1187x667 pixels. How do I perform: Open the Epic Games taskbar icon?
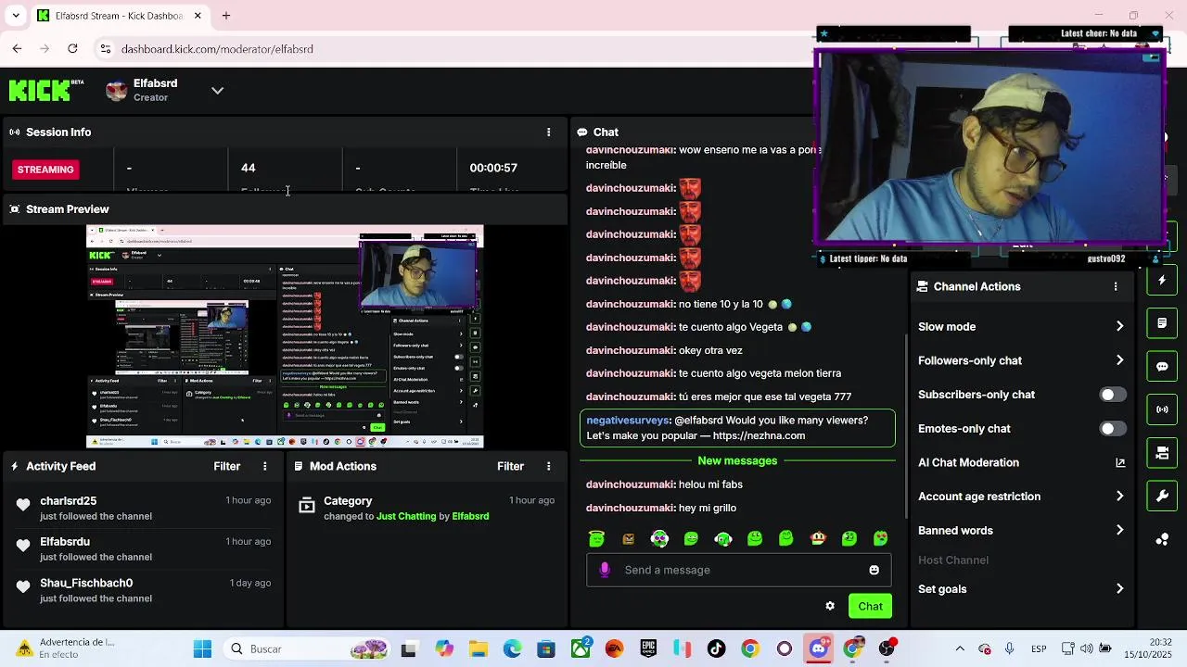tap(648, 648)
